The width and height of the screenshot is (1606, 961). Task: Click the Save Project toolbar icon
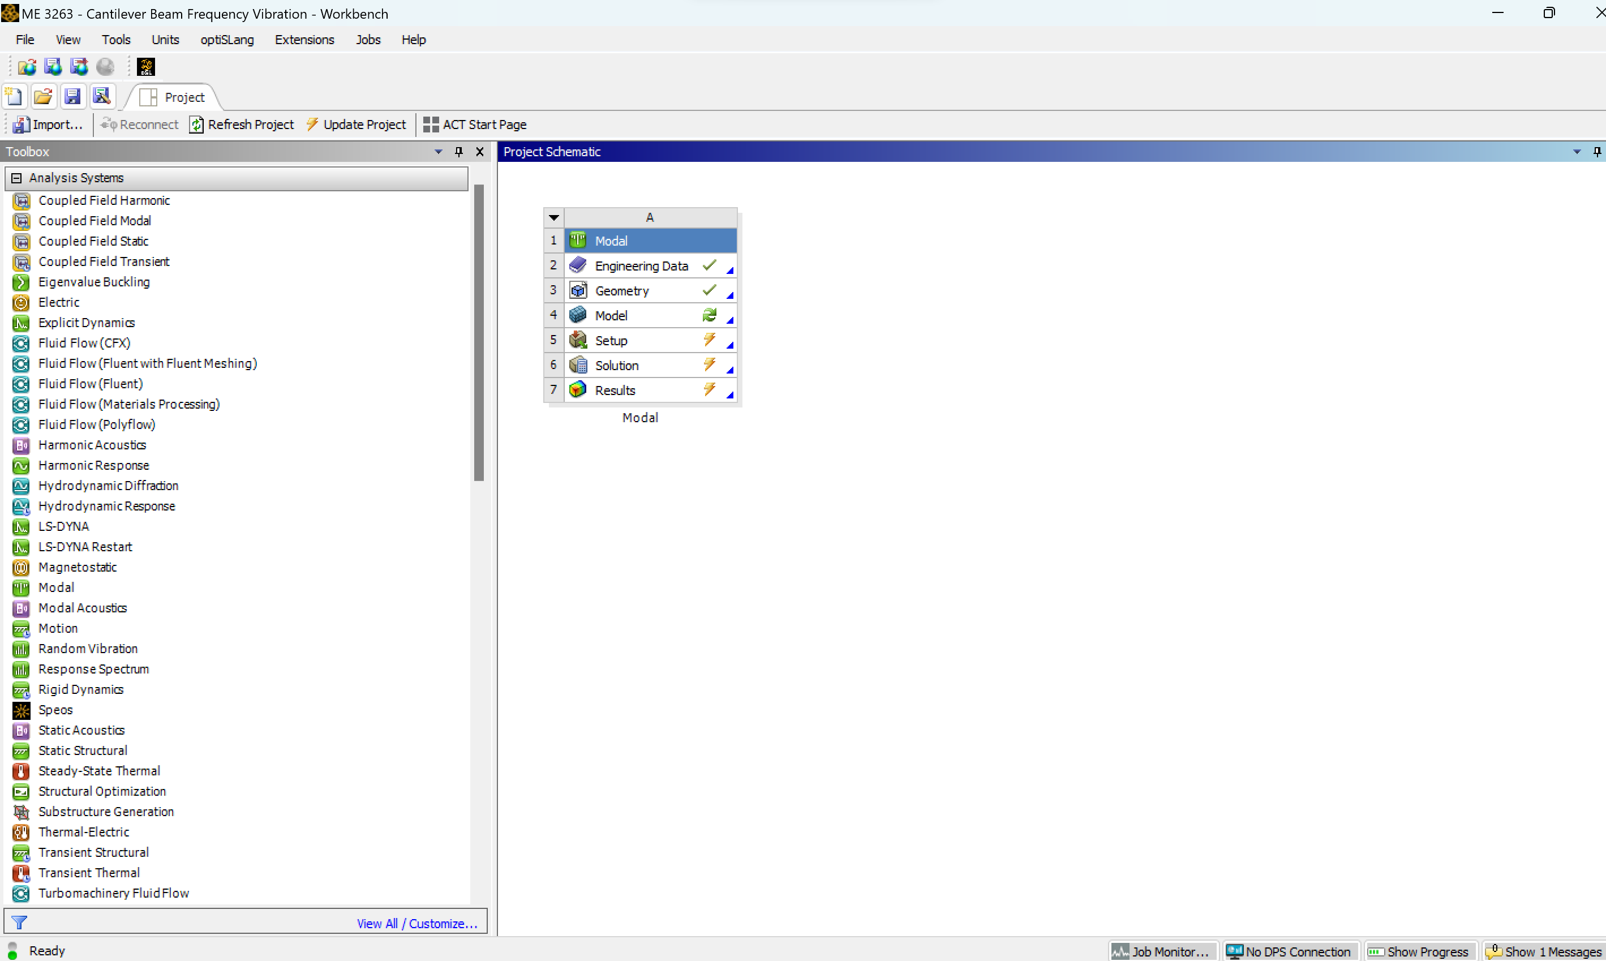click(x=72, y=96)
